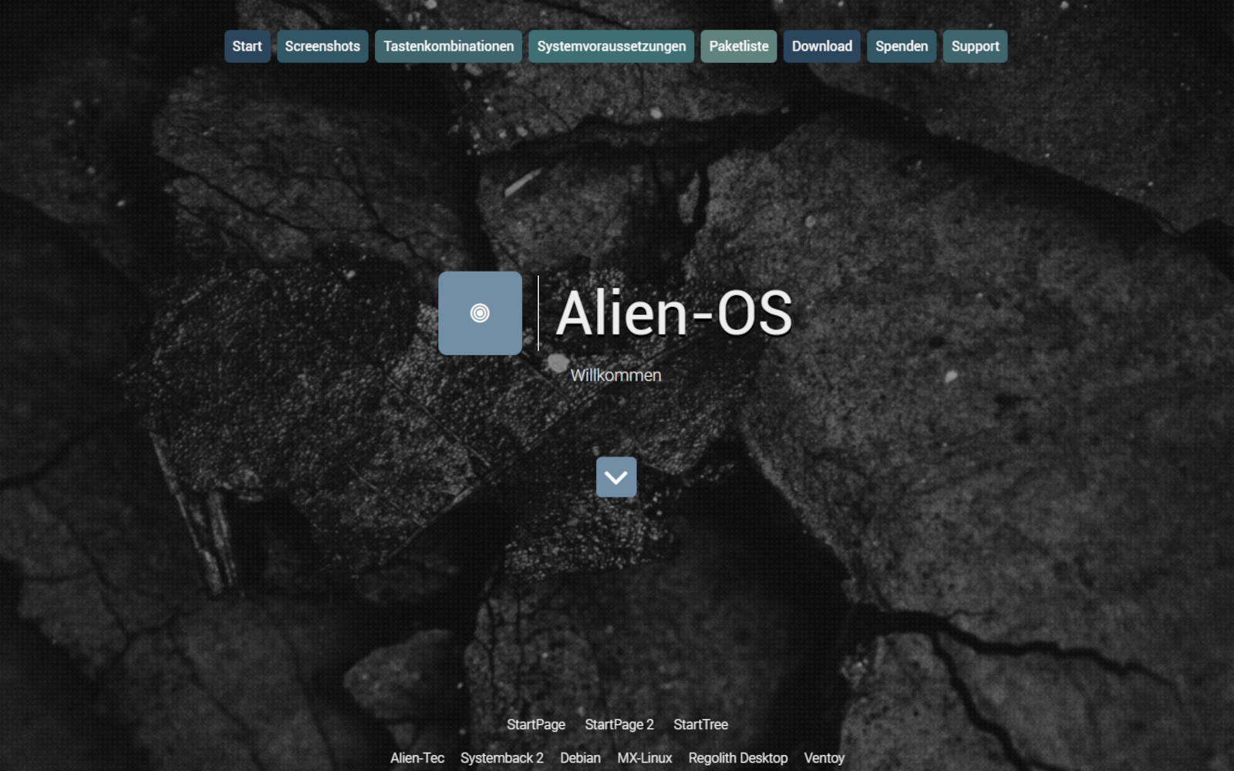Click the down chevron scroll button
Screen dimensions: 1234x771
616,477
